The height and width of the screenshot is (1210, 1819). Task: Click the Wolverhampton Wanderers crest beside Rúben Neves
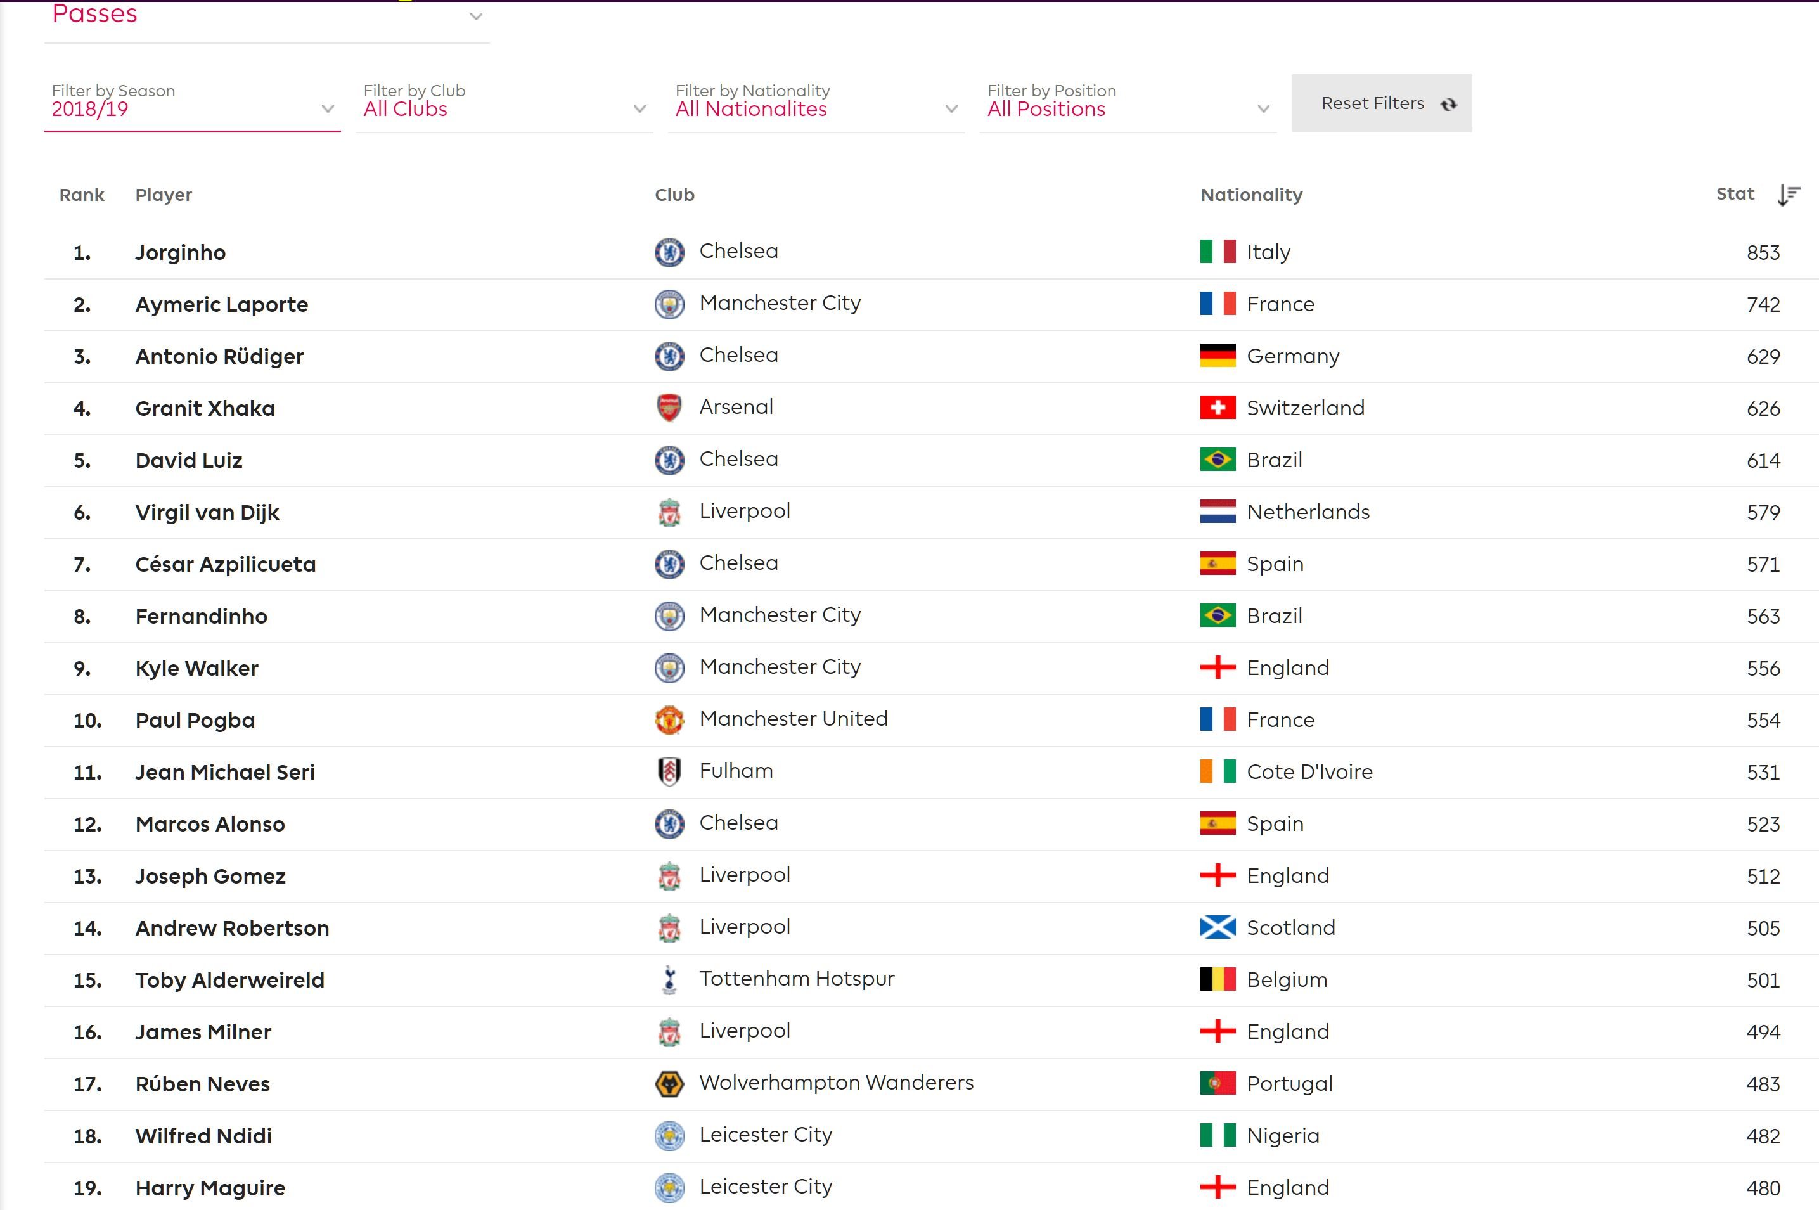669,1083
